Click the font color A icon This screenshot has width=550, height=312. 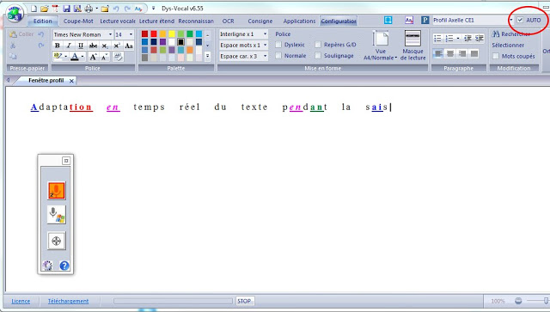(75, 56)
